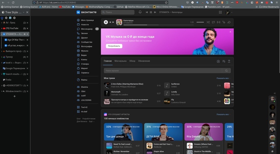
Task: Share current track arrow icon
Action: pos(229,22)
